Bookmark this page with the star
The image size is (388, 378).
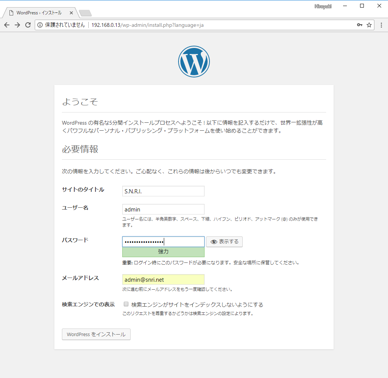coord(369,25)
